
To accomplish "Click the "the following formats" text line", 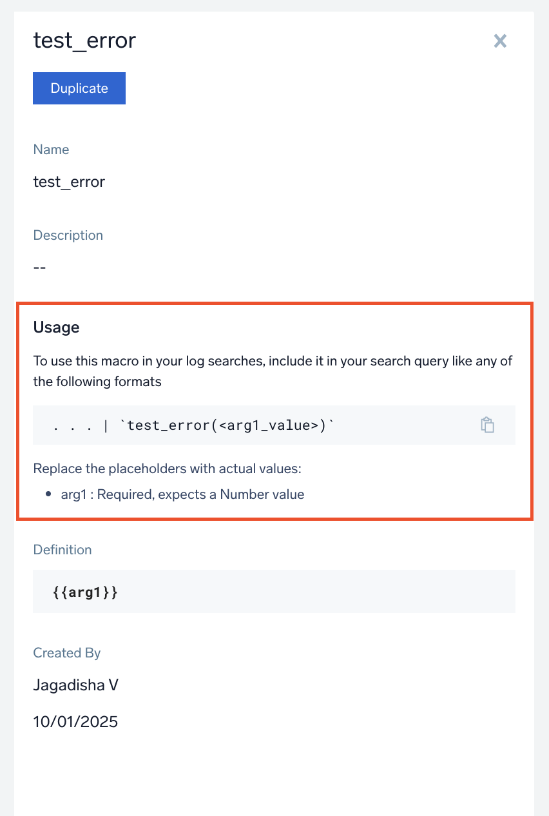I will coord(97,381).
